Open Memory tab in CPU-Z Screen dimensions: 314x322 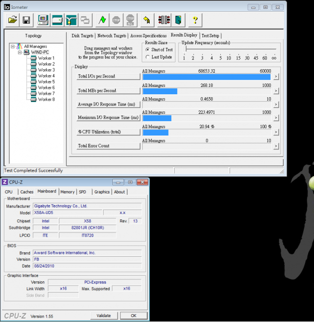click(x=67, y=192)
